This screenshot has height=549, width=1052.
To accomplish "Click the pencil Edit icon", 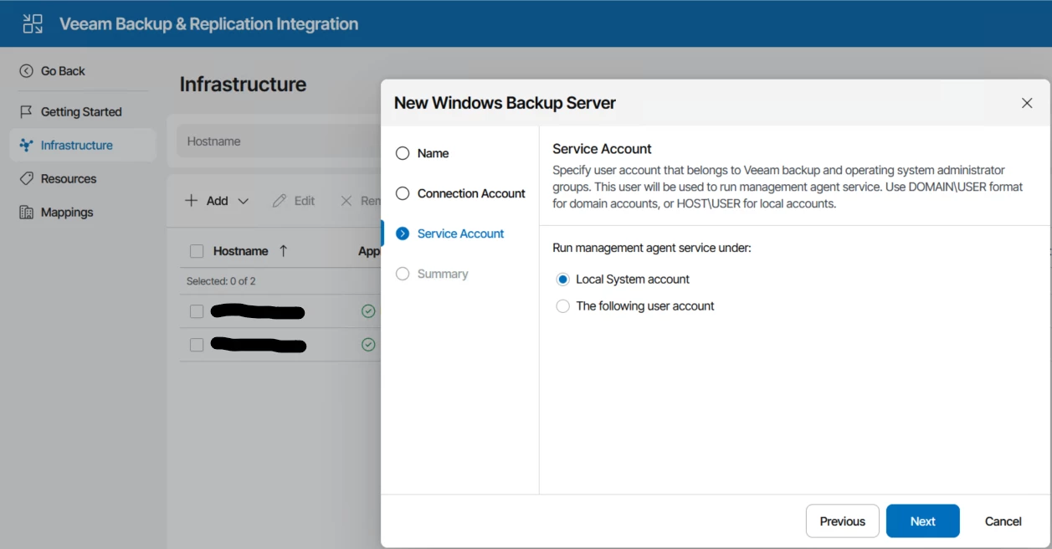I will [x=280, y=201].
